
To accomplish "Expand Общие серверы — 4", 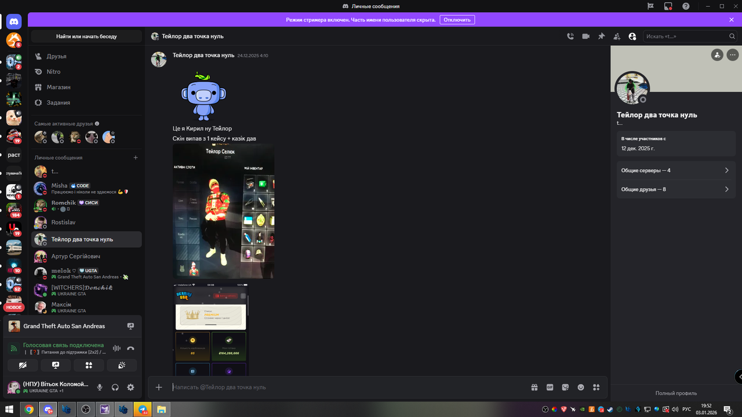I will (x=676, y=171).
